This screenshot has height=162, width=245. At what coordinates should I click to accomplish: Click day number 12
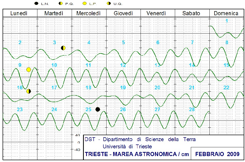coord(123,65)
